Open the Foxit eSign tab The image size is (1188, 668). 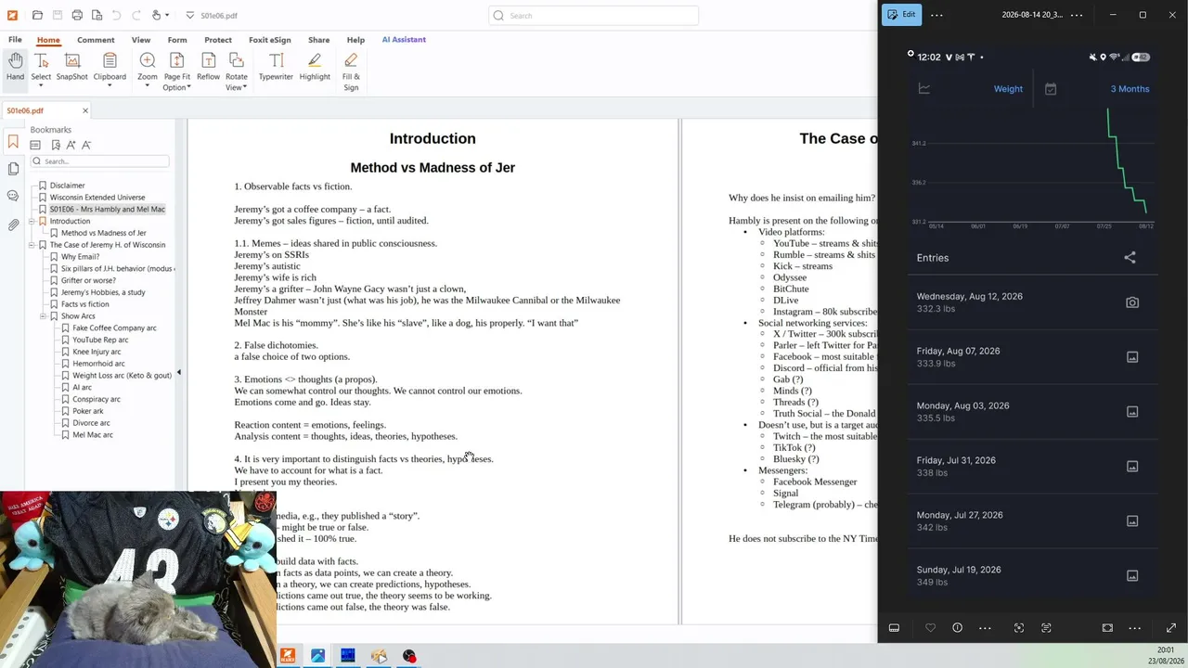(270, 40)
